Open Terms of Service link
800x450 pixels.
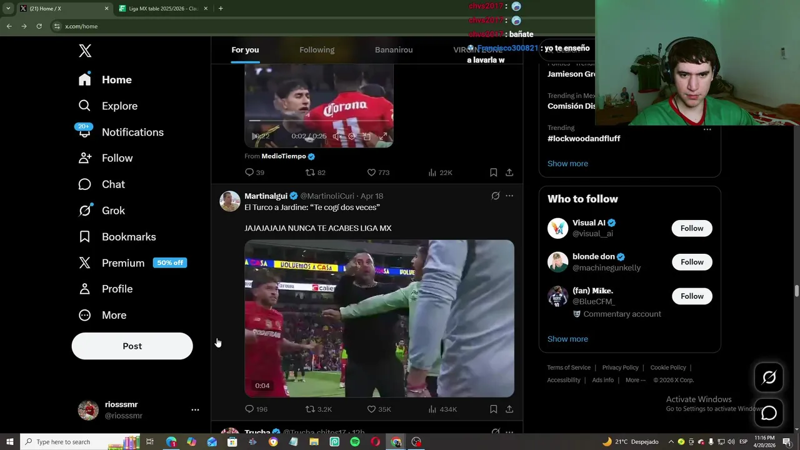(569, 368)
